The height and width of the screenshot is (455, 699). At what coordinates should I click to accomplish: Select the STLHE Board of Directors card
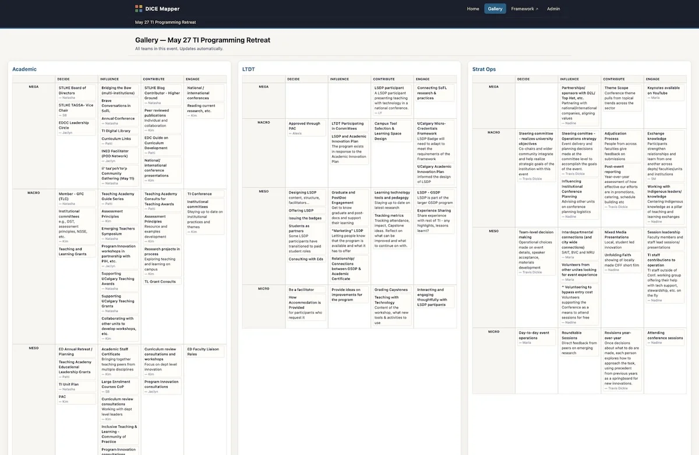tap(76, 93)
